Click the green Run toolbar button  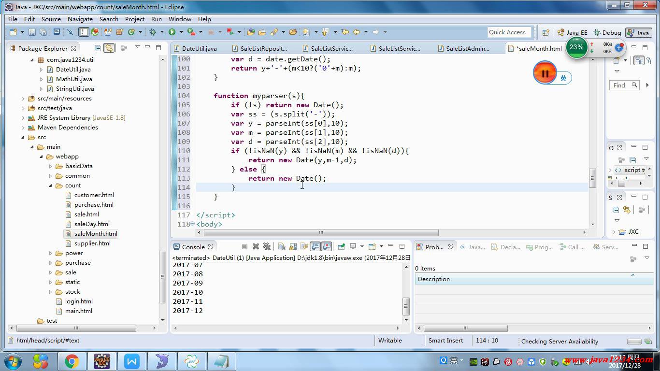coord(172,32)
